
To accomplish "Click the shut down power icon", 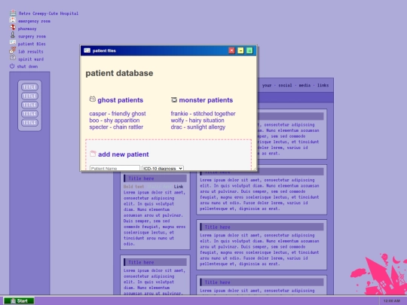I will tap(12, 66).
